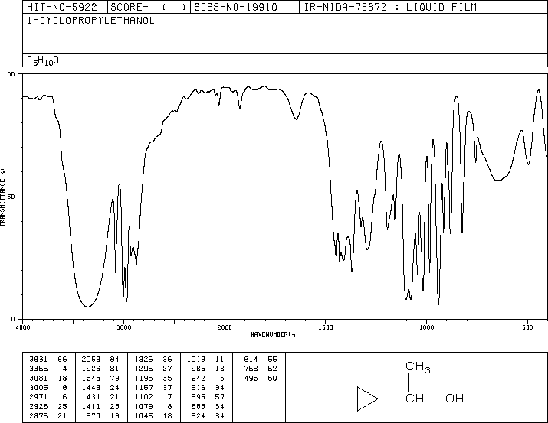This screenshot has height=423, width=548.
Task: Click the 0 y-axis tick label
Action: (x=13, y=319)
